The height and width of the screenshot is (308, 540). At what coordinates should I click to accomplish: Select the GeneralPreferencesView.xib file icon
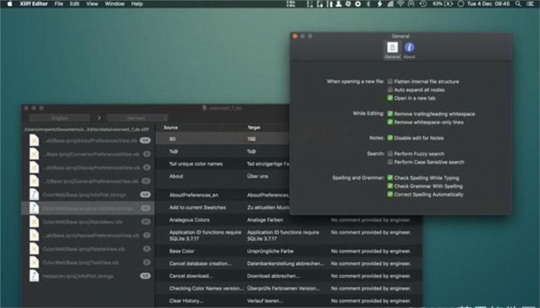click(x=34, y=181)
